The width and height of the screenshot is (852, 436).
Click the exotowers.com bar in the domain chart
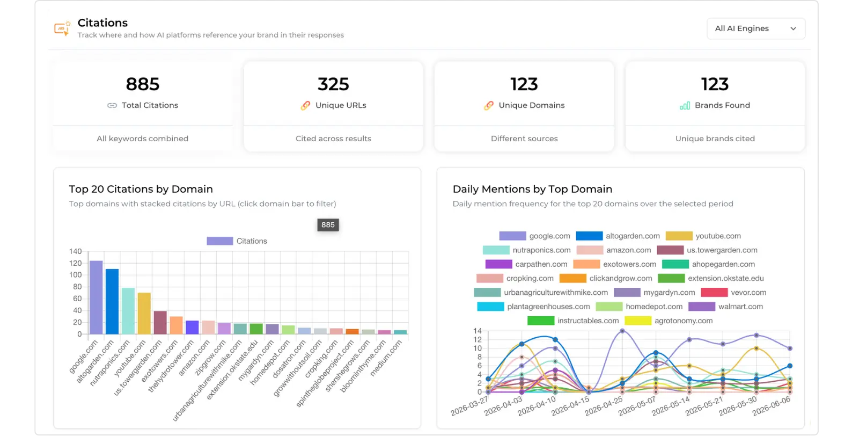click(177, 325)
